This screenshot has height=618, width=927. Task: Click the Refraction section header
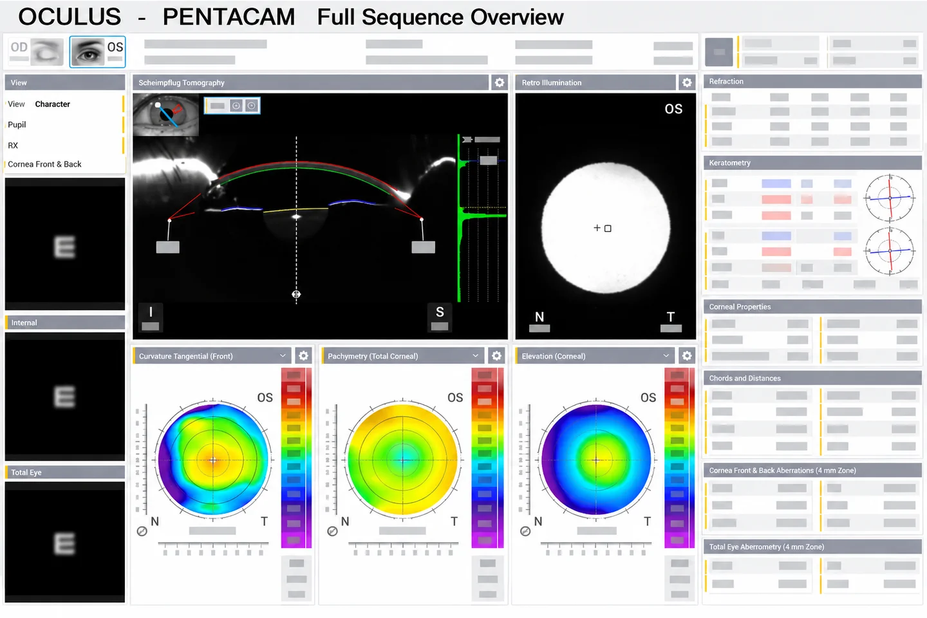tap(812, 82)
